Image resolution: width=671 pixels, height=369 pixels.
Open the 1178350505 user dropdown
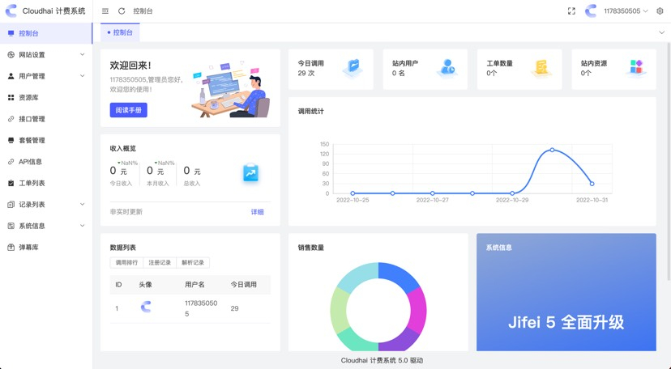tap(625, 11)
